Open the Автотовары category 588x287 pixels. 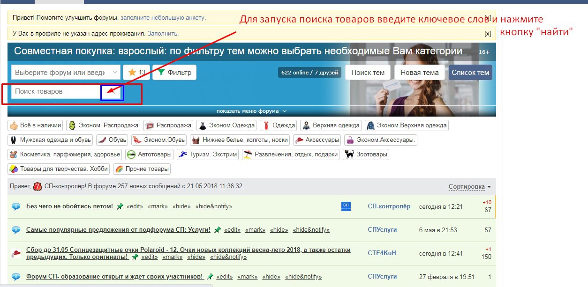pyautogui.click(x=149, y=155)
